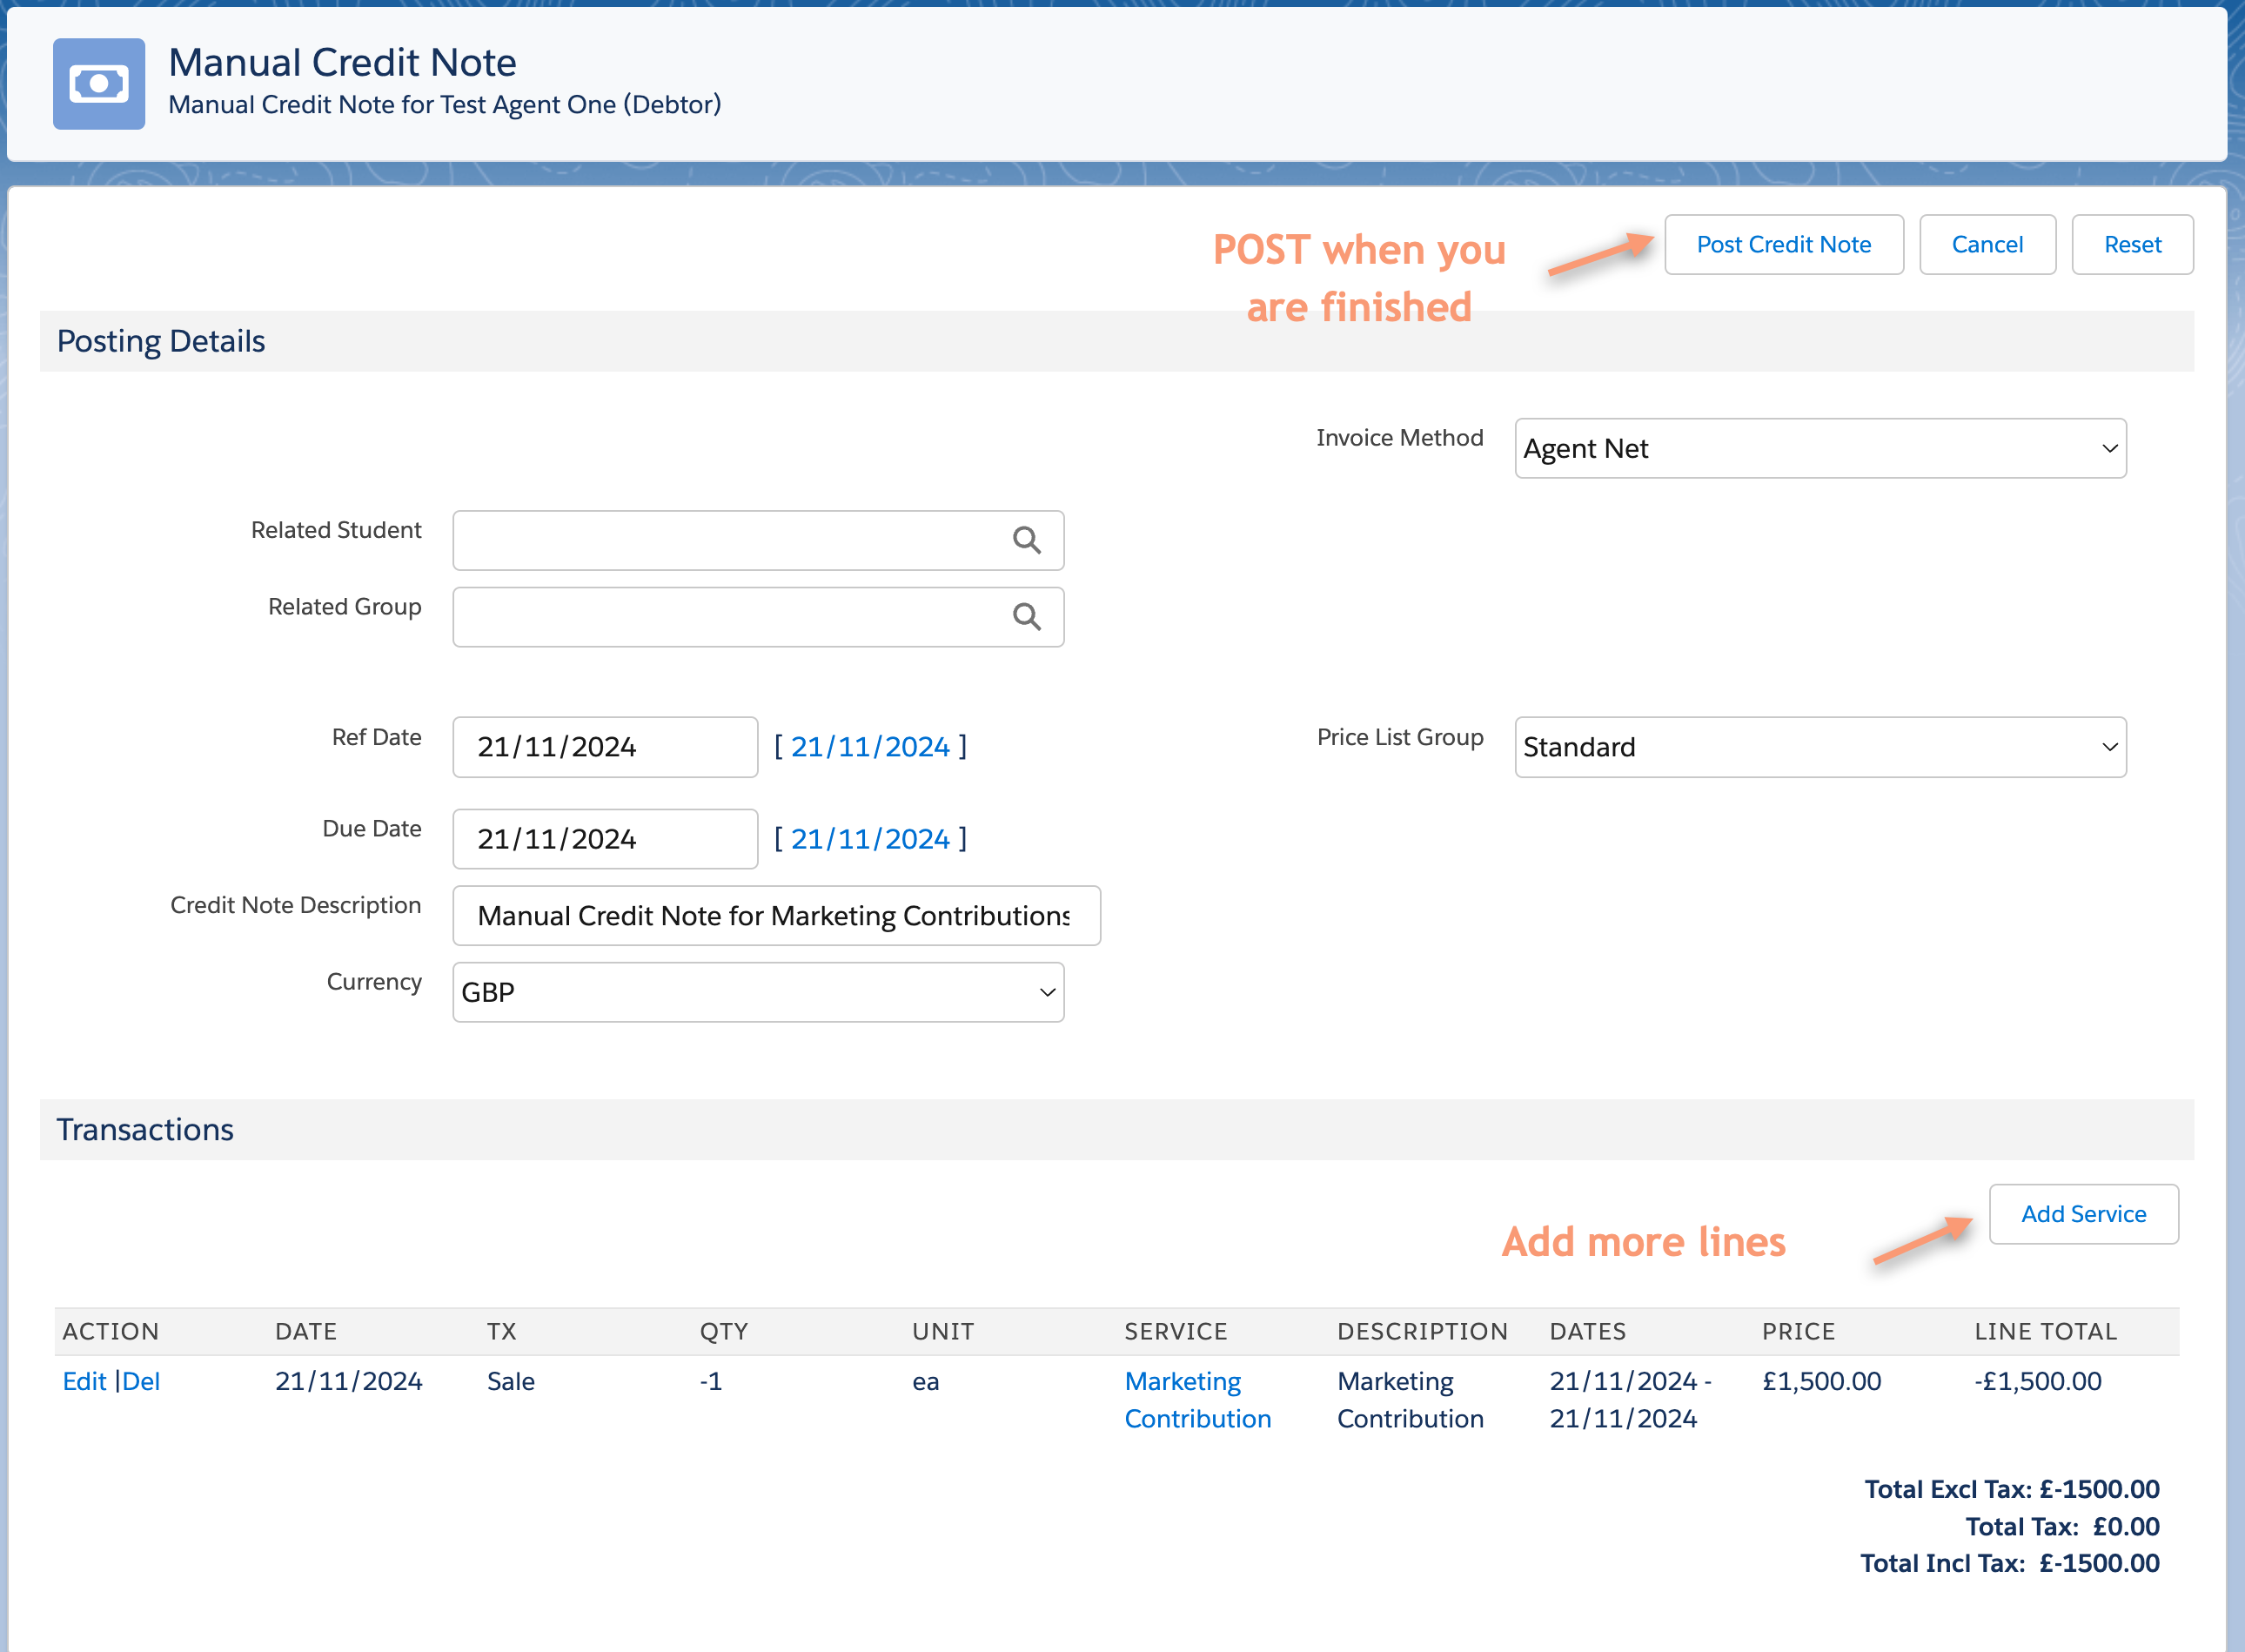Click the Cancel button
The image size is (2245, 1652).
tap(1986, 245)
